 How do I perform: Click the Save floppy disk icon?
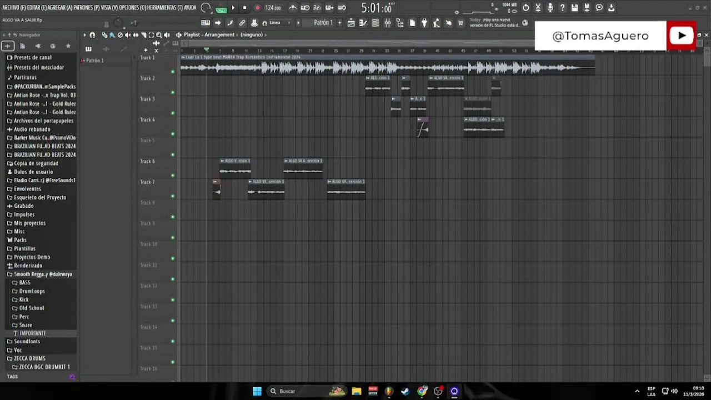tap(574, 8)
